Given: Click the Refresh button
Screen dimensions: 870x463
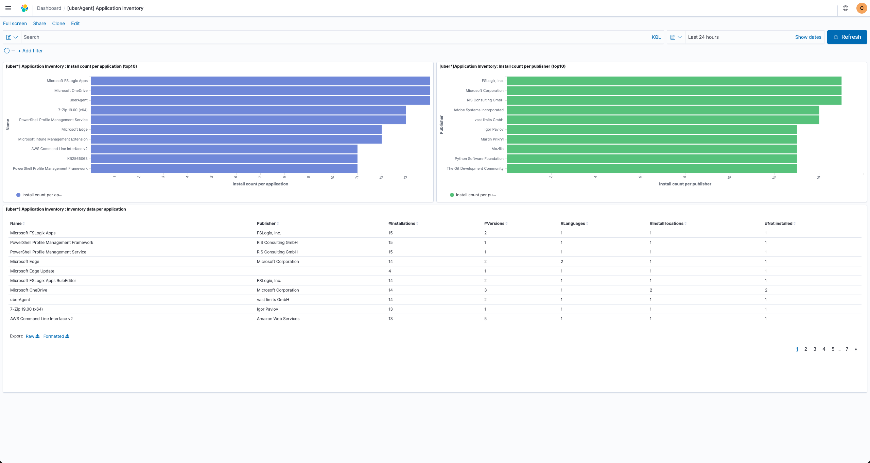Looking at the screenshot, I should [847, 37].
